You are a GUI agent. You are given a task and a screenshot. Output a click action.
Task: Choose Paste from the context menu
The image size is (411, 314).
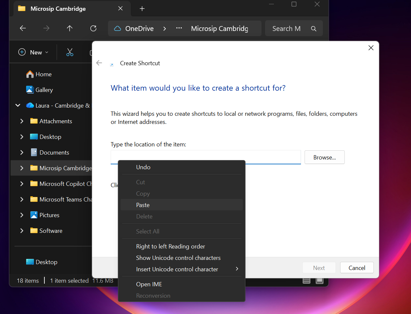(143, 205)
